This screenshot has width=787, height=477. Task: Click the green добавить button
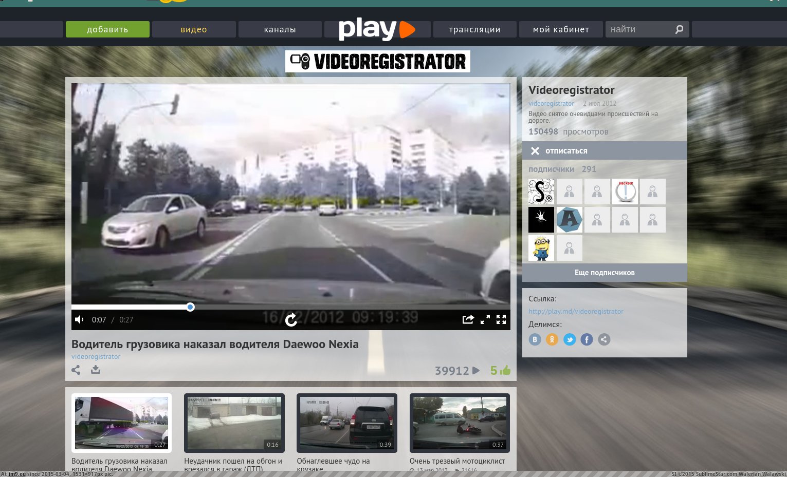pos(107,29)
